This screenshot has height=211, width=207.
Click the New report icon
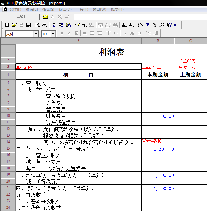pos(7,25)
